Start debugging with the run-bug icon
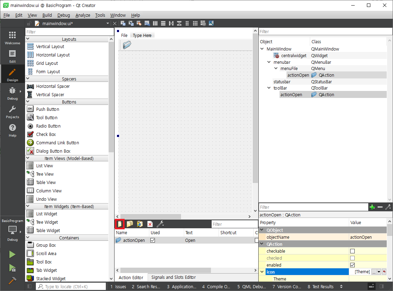This screenshot has height=291, width=393. [12, 268]
